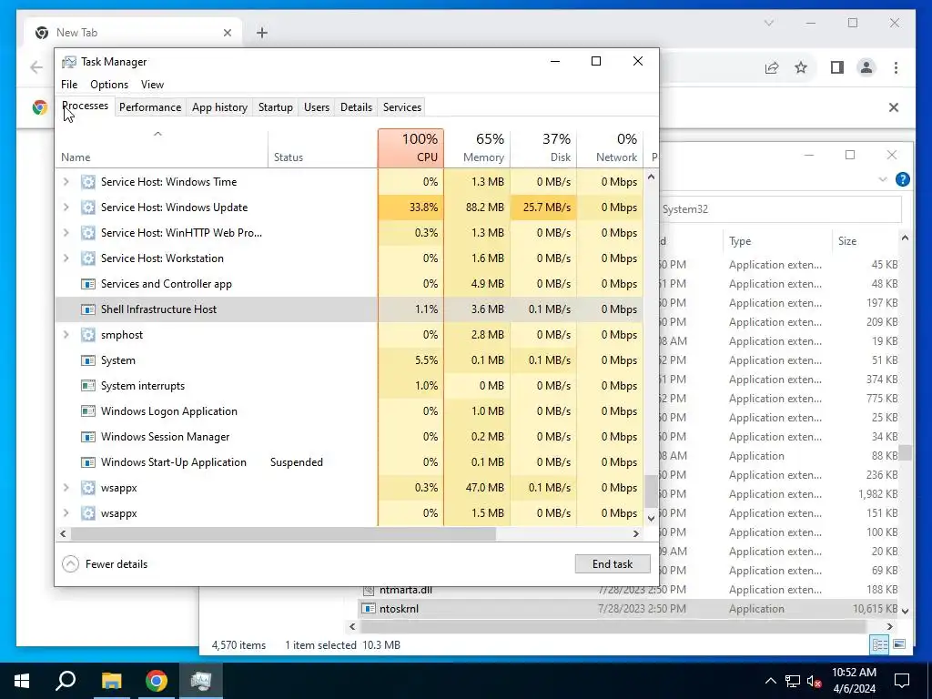The width and height of the screenshot is (932, 699).
Task: Click the Shell Infrastructure Host icon
Action: tap(88, 309)
